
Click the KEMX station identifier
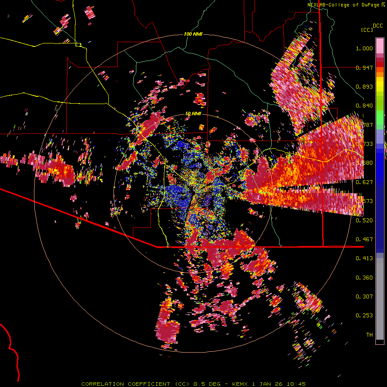click(240, 384)
